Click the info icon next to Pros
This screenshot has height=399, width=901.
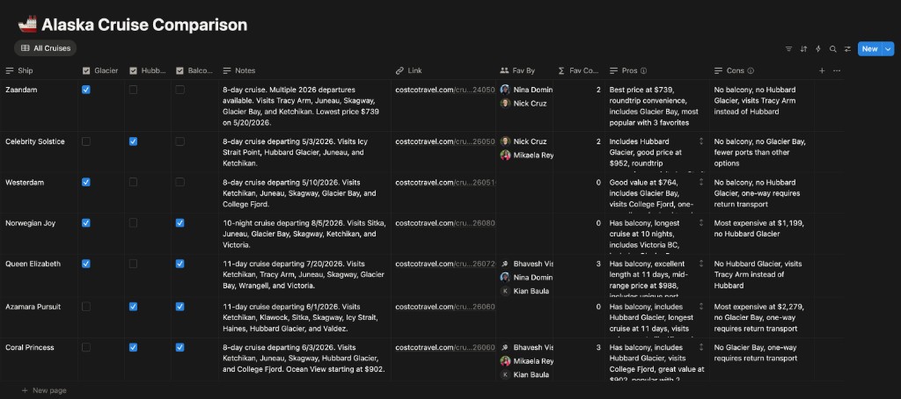(x=643, y=70)
